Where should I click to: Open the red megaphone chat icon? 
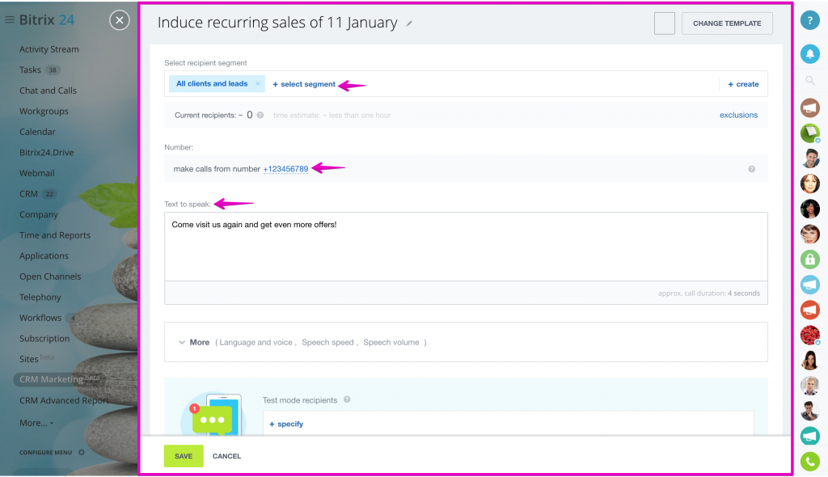809,310
